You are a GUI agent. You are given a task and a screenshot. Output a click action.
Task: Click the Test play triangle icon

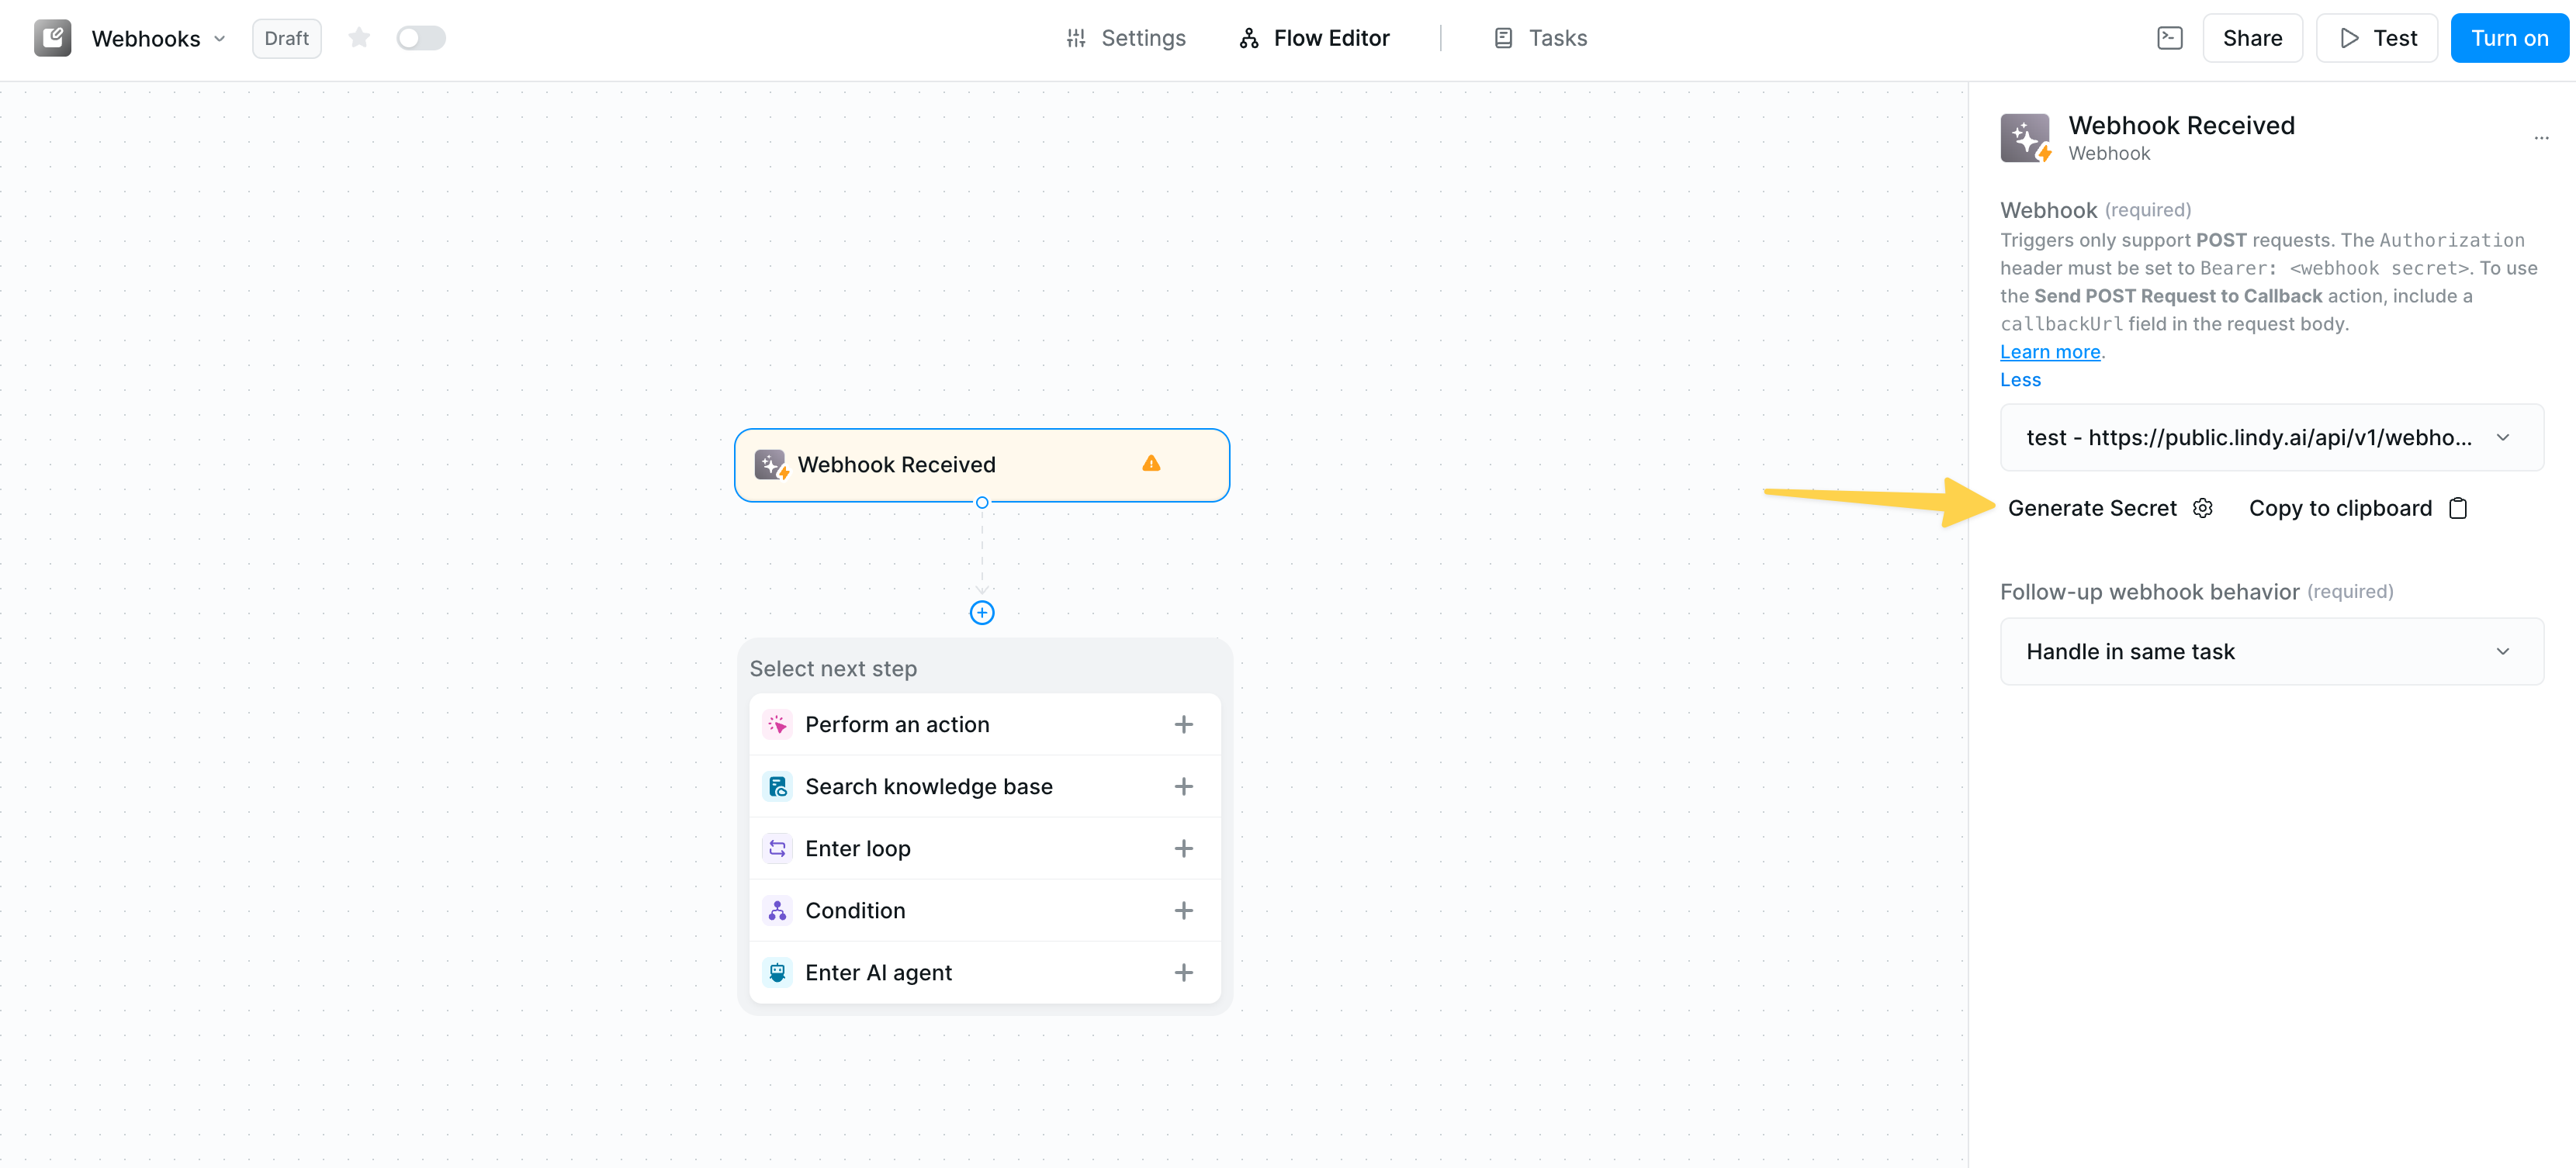[2349, 38]
